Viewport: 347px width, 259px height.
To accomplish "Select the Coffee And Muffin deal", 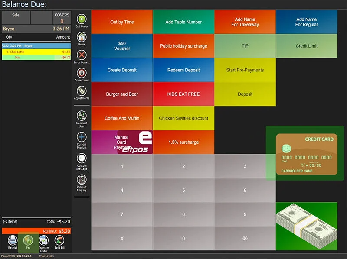I will pyautogui.click(x=122, y=118).
